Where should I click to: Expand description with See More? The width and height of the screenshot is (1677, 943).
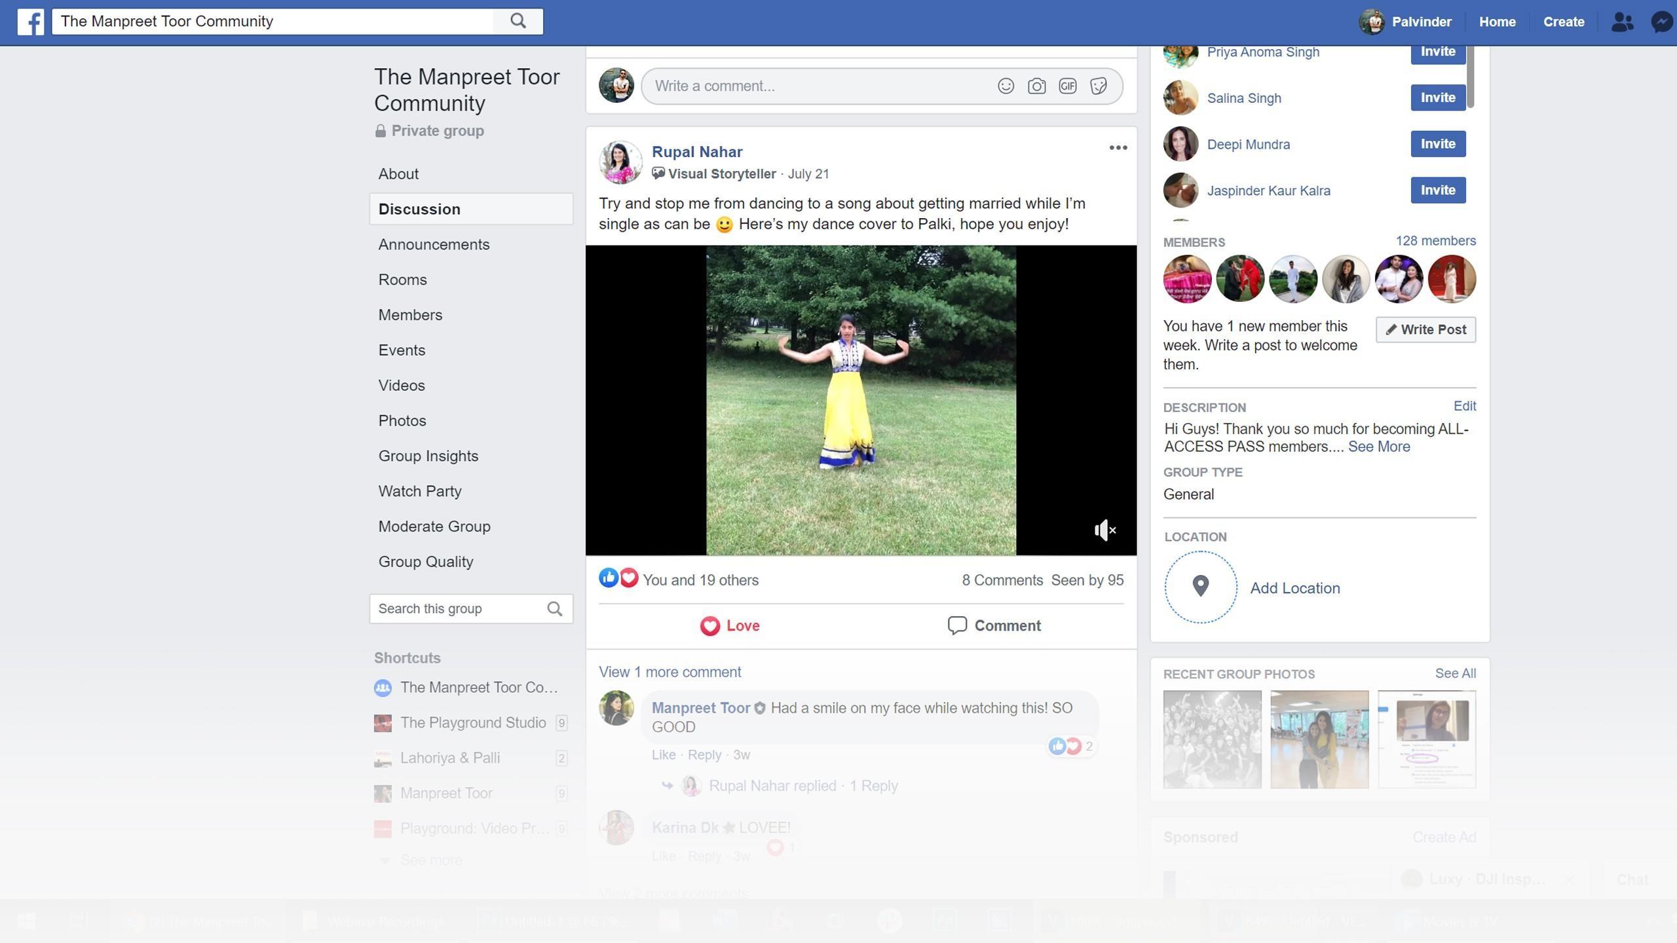tap(1378, 447)
